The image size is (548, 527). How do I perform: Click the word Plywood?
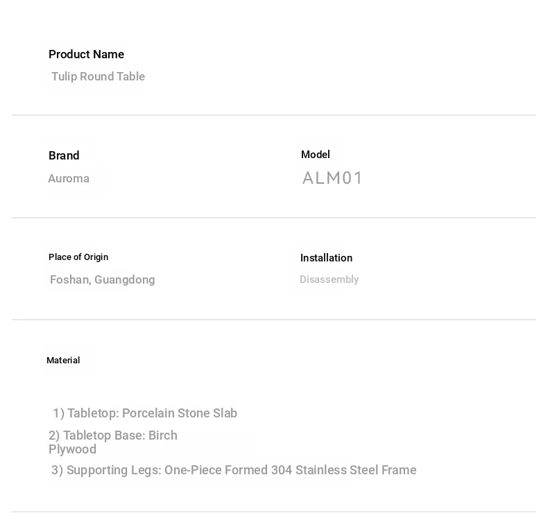72,449
